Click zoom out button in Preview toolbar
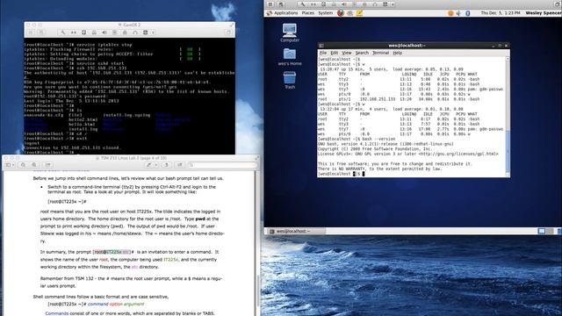 click(x=23, y=165)
